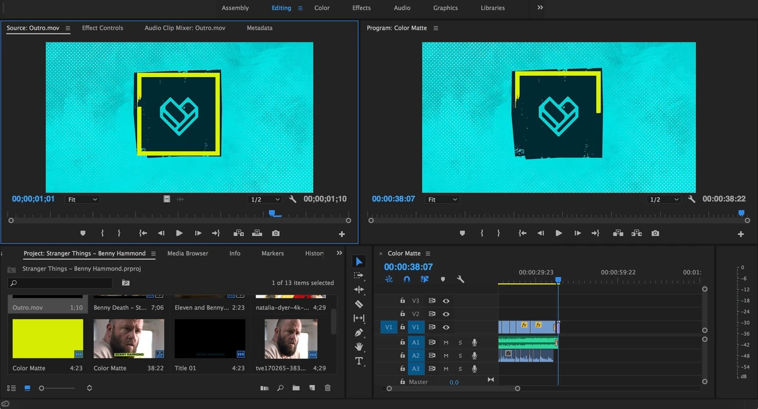Select the yellow Color Matte thumbnail
Screen dimensions: 758x409
tap(47, 338)
